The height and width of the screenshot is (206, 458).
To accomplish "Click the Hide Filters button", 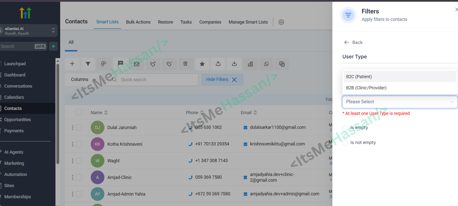I will coord(222,80).
